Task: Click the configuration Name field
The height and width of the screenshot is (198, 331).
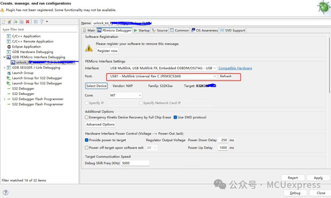Action: pos(212,23)
